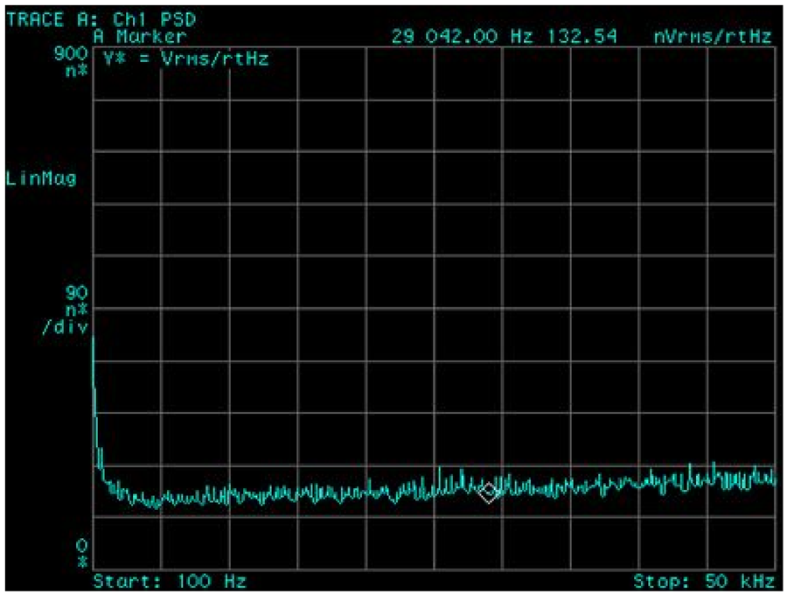Click the A Marker label
The width and height of the screenshot is (787, 594).
tap(139, 36)
